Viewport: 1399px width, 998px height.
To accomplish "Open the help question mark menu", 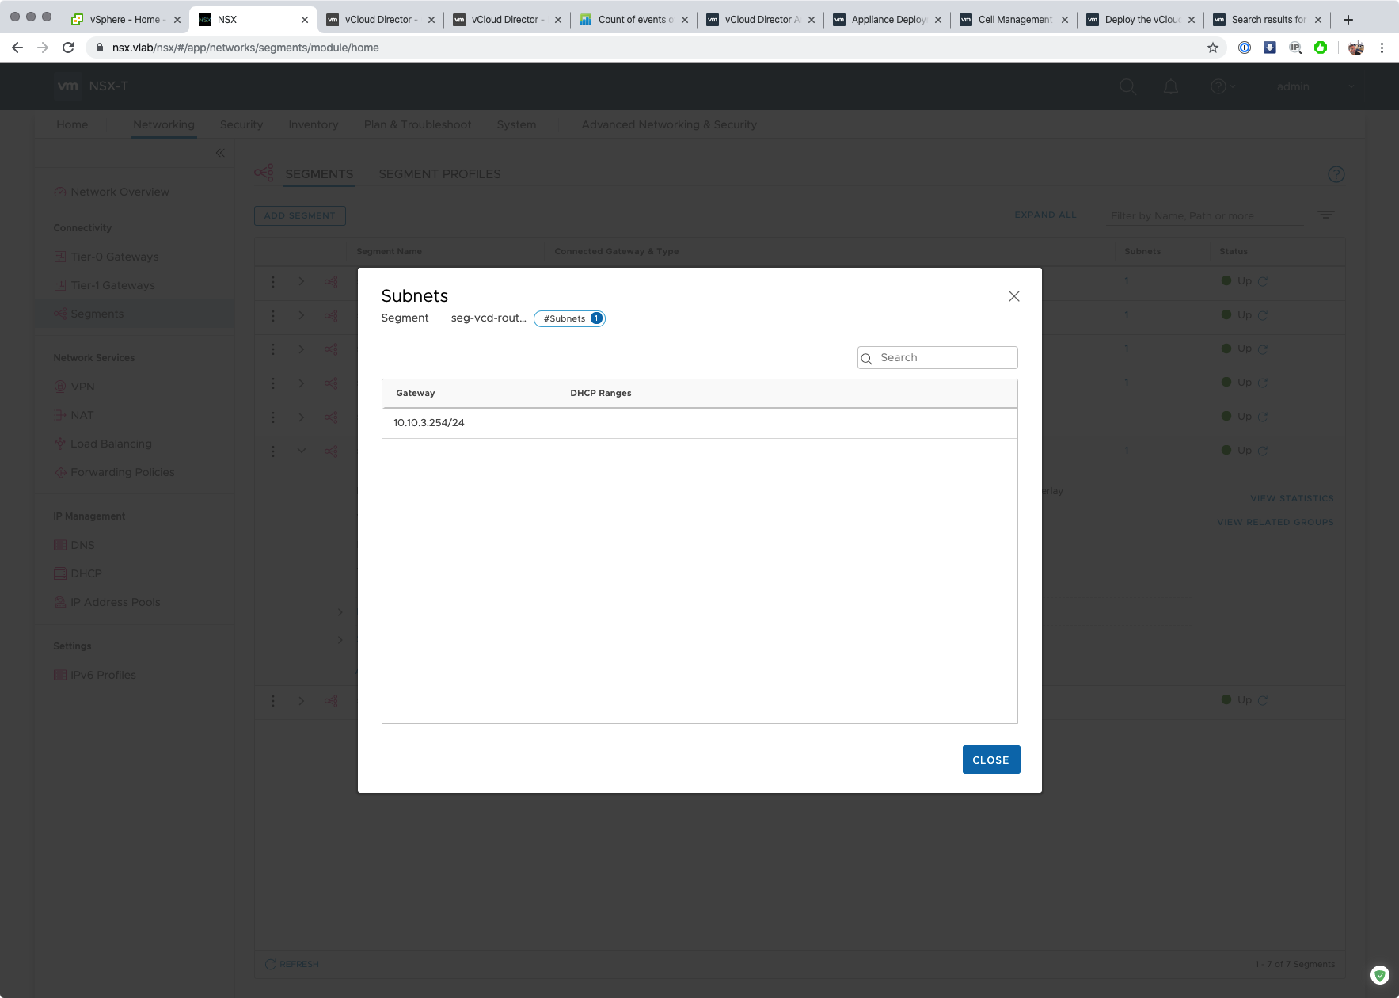I will pos(1219,86).
